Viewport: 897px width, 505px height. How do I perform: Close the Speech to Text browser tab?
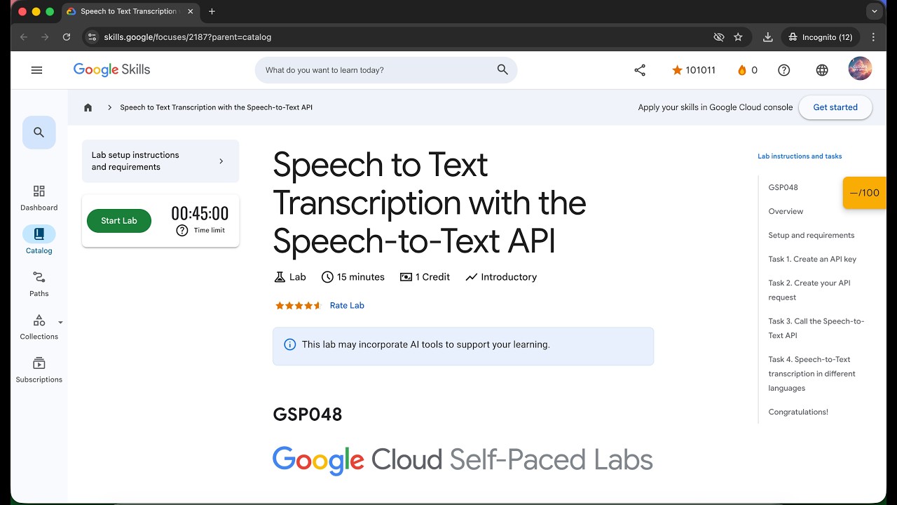[x=190, y=11]
